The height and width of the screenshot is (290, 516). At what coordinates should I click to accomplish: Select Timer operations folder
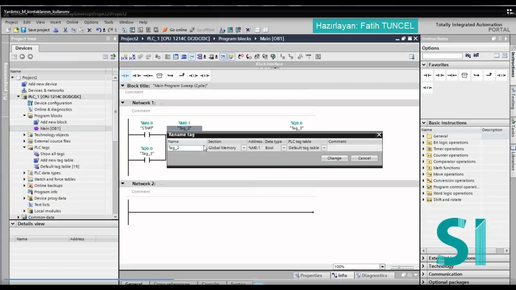pos(448,149)
